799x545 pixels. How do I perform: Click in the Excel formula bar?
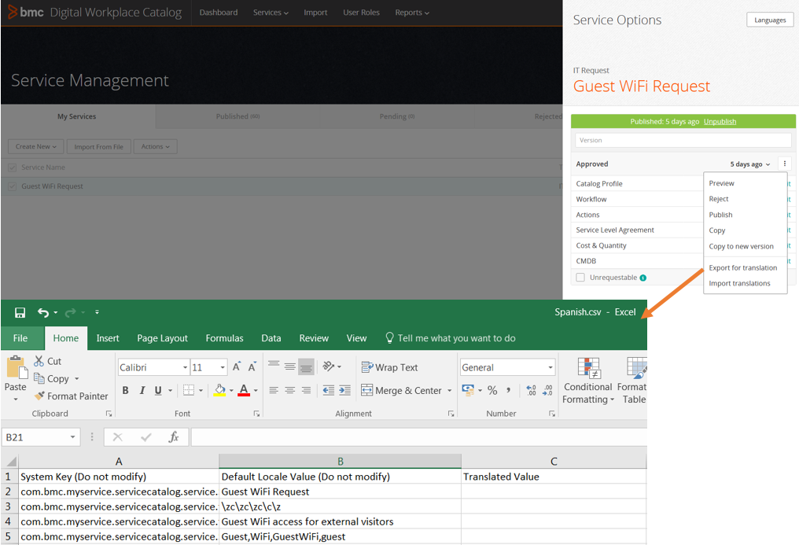coord(419,437)
